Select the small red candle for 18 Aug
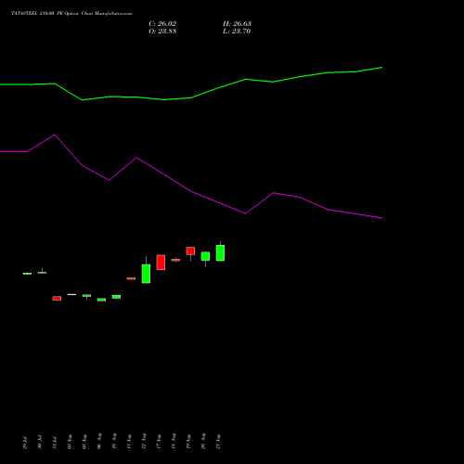 click(175, 260)
